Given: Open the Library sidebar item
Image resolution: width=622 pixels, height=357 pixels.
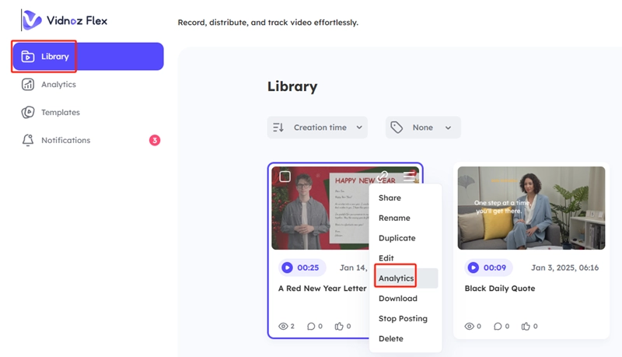Looking at the screenshot, I should [x=54, y=57].
